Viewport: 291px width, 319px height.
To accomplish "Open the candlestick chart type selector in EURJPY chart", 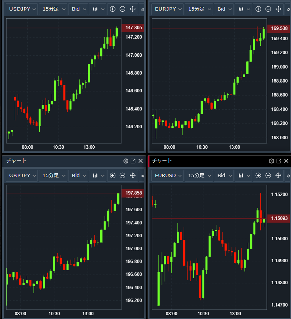I will (244, 9).
